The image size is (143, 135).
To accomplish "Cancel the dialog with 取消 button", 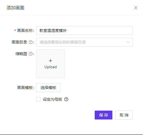I will click(x=124, y=115).
